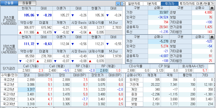Click 10-year futures volume 85,558
Image resolution: width=216 pixels, height=108 pixels.
26,56
